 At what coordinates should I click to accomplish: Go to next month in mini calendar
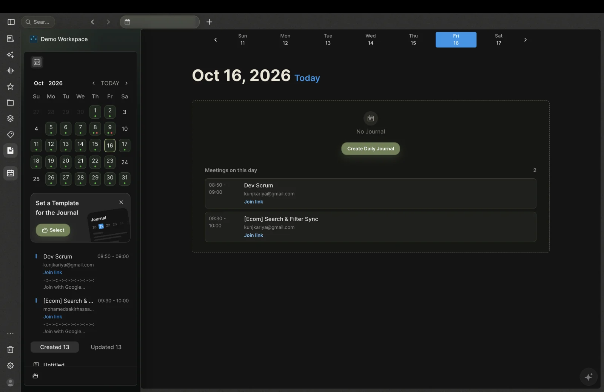coord(126,83)
